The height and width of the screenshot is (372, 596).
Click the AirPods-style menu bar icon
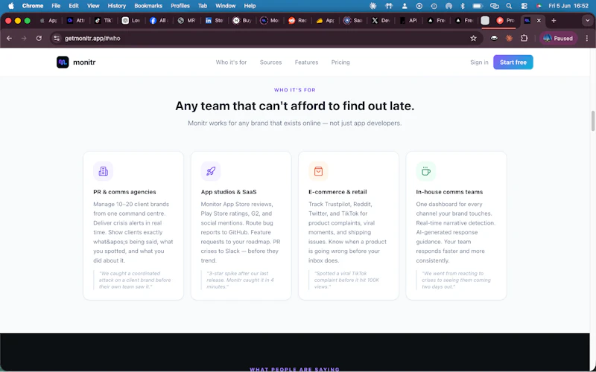tap(388, 6)
